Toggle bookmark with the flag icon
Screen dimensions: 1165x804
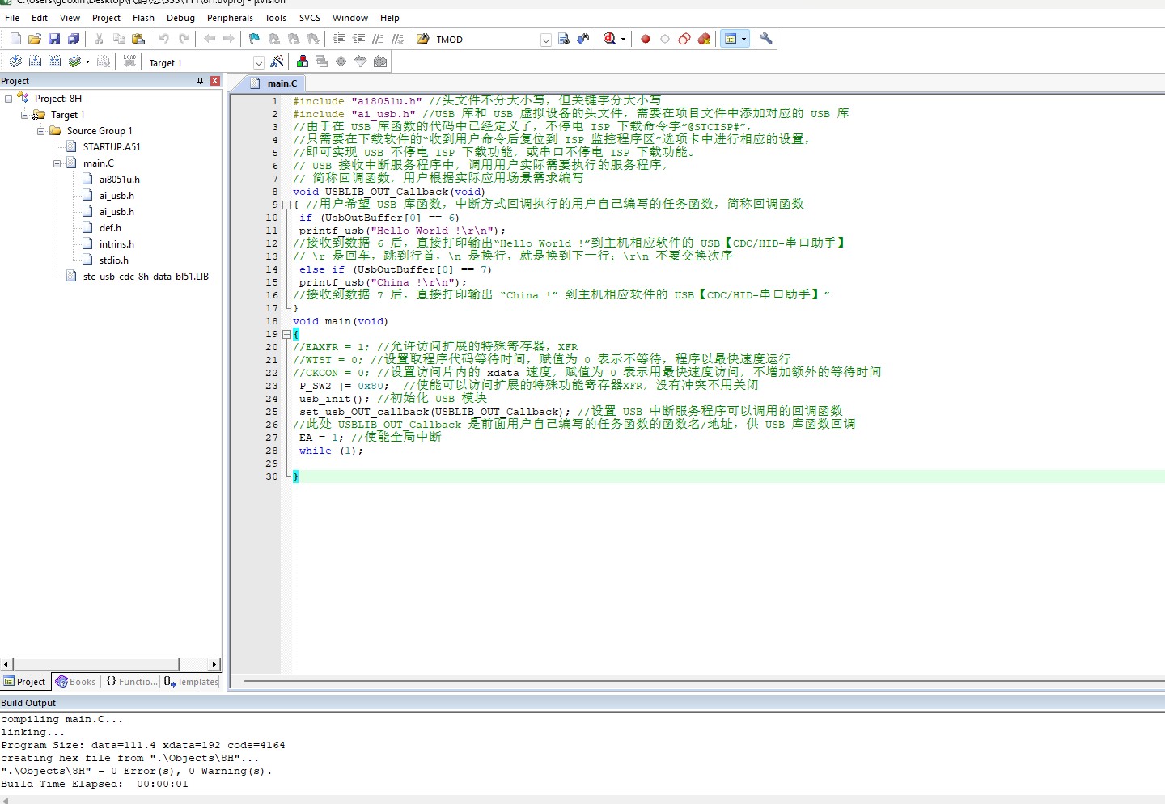click(x=255, y=39)
